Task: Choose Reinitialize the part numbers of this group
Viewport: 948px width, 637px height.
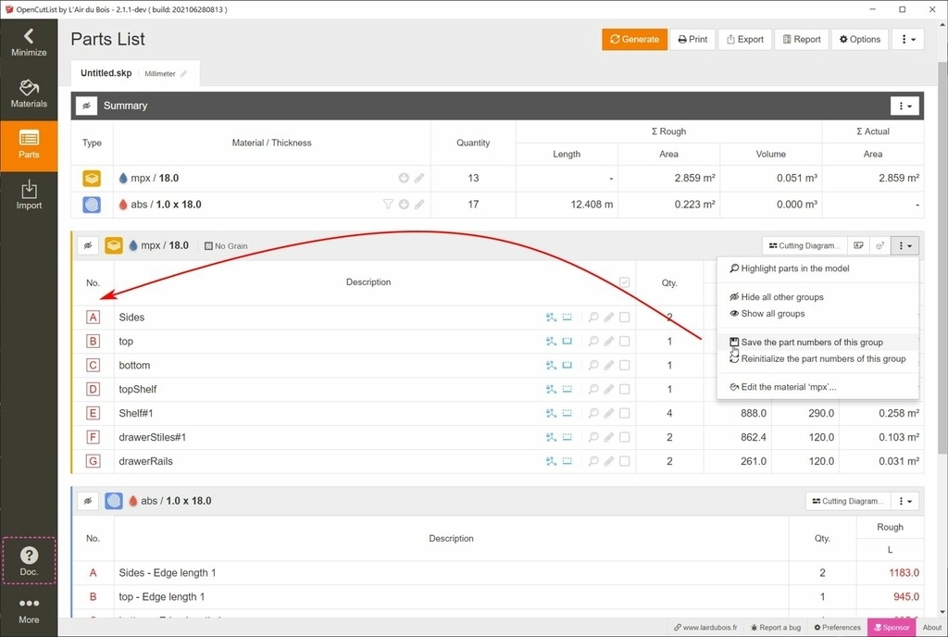Action: 817,358
